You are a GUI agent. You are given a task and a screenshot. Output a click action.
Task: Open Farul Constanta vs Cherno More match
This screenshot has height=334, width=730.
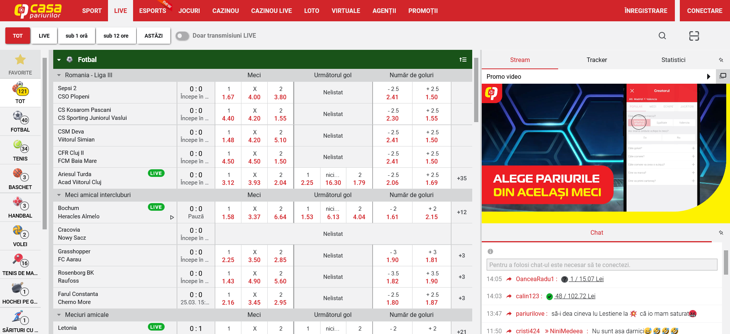(x=115, y=298)
